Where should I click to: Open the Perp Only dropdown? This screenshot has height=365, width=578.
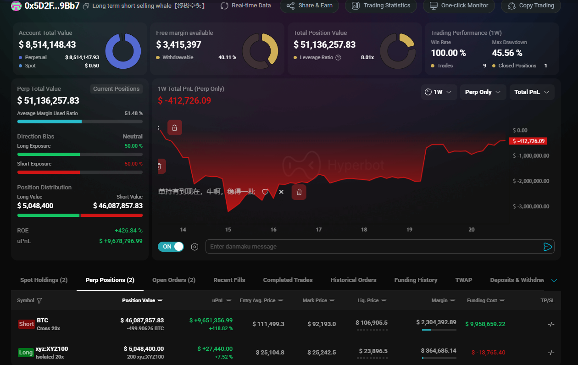483,92
